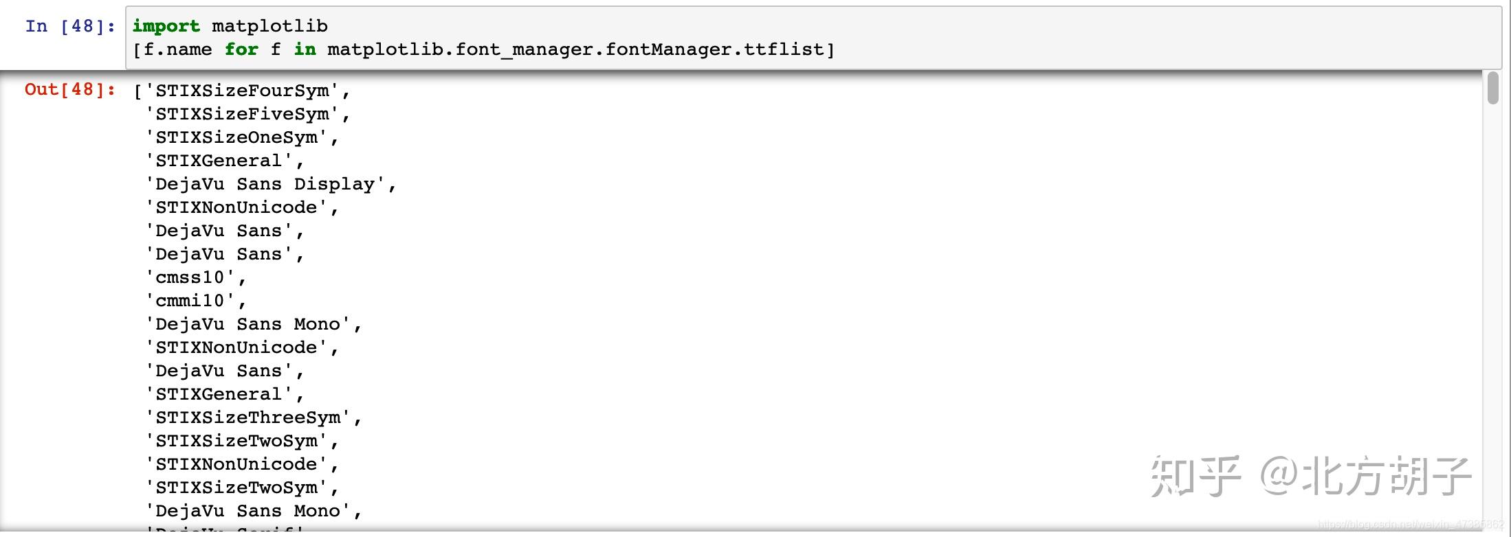Viewport: 1511px width, 537px height.
Task: Click fontManager.ttflist text in code cell
Action: [x=714, y=49]
